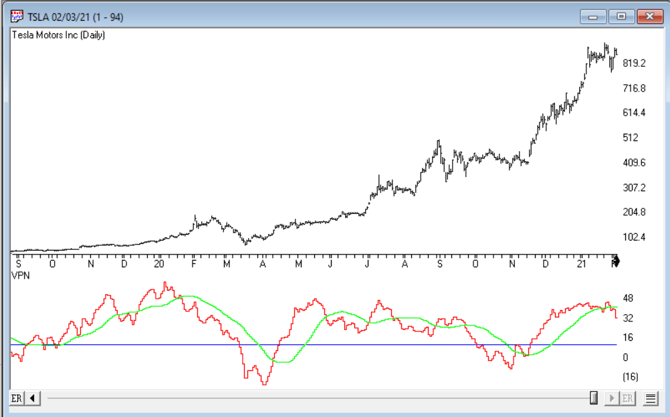The image size is (670, 417).
Task: Click the TSLA 02/03/21 window title
Action: coord(75,17)
